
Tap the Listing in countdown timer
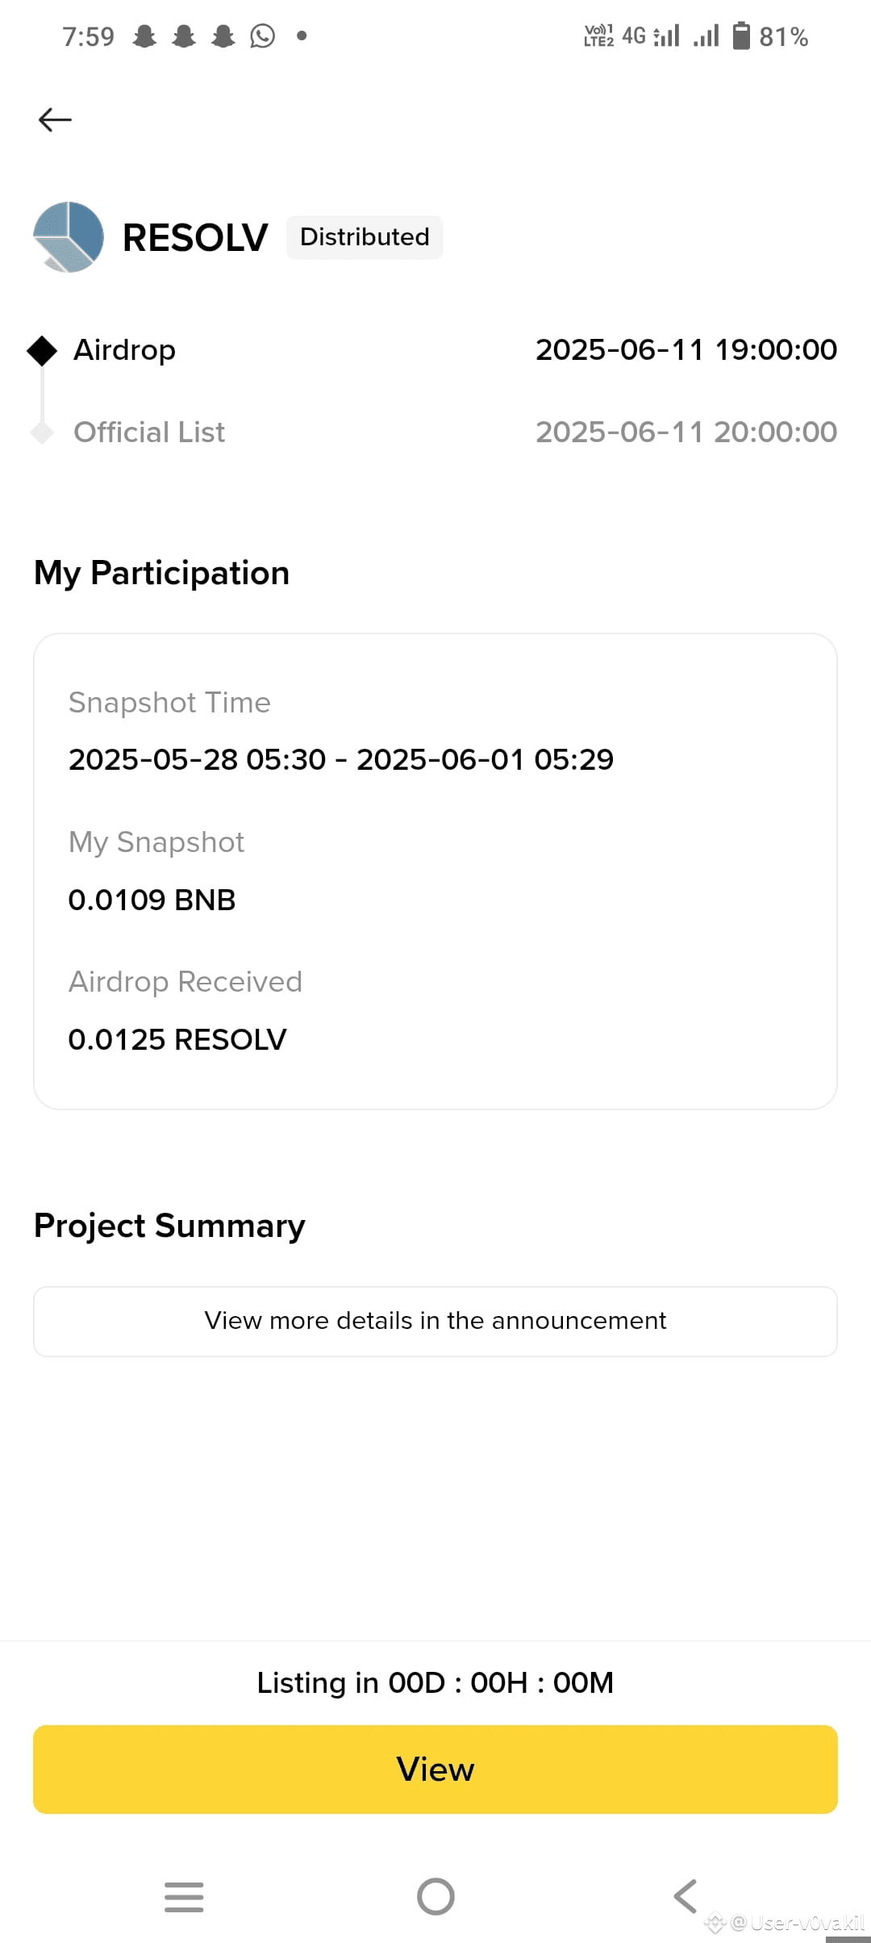pyautogui.click(x=435, y=1682)
